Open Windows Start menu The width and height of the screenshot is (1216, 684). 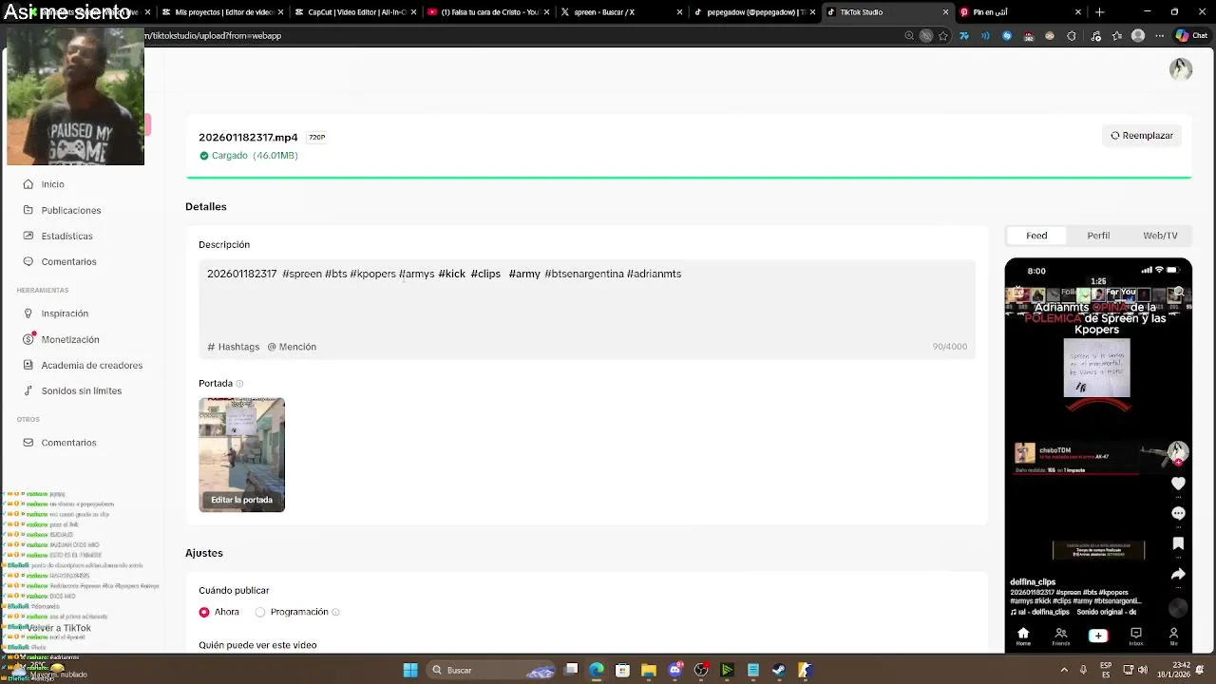(x=410, y=670)
